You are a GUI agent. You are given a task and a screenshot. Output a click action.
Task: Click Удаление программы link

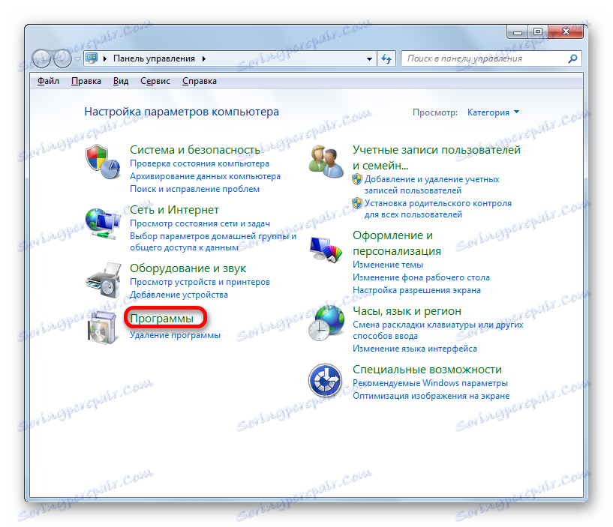pos(175,335)
